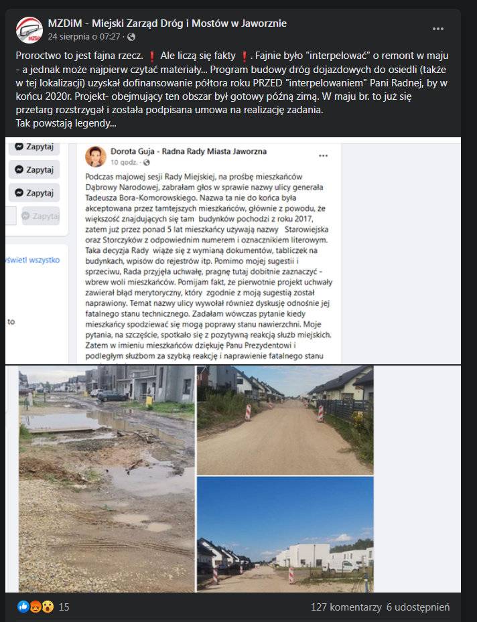Open the 127 komentarzy comments link

(346, 607)
